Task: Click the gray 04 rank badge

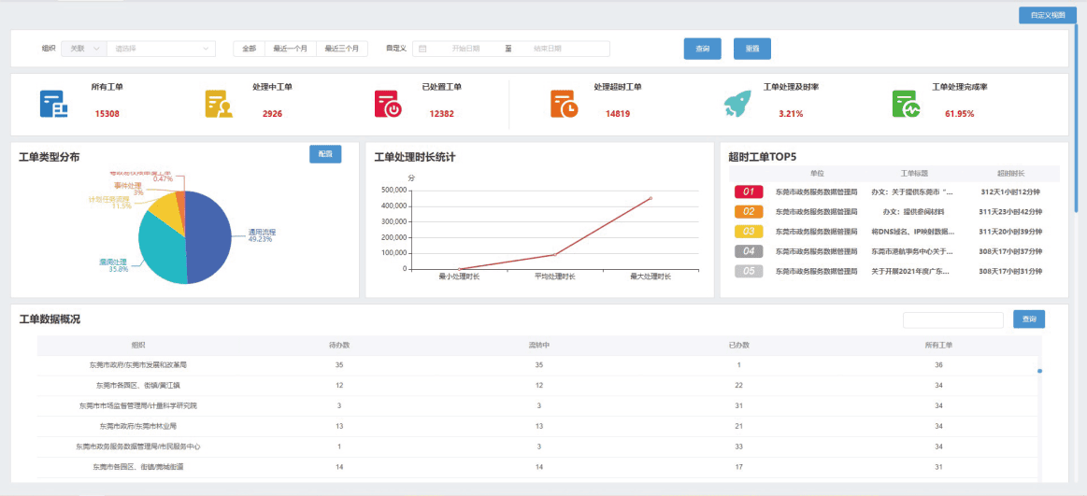Action: [x=748, y=251]
